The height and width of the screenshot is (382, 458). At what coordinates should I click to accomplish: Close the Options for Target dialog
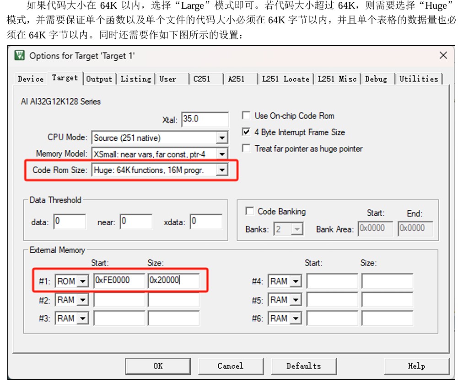443,56
